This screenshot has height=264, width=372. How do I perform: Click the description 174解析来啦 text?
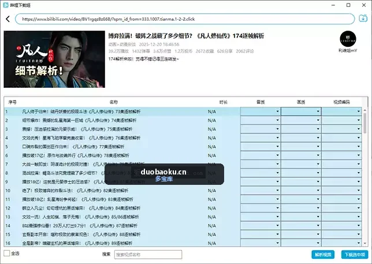[143, 59]
